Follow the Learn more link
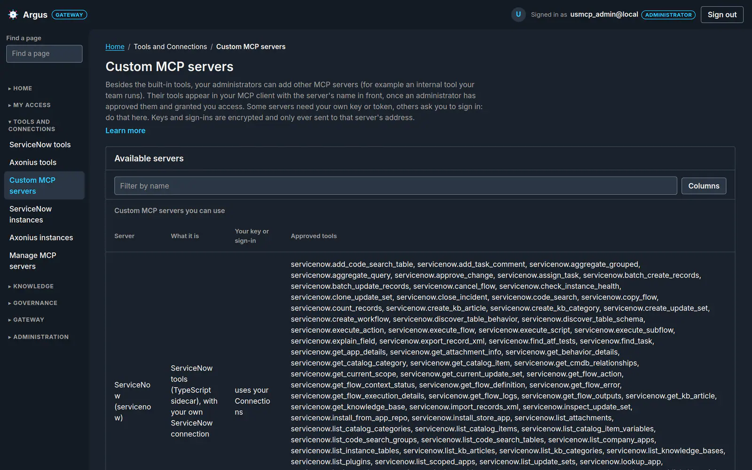This screenshot has height=470, width=752. [125, 131]
